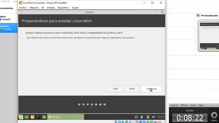Open the file manager panel icon
Viewport: 219px width, 123px height.
tap(44, 117)
